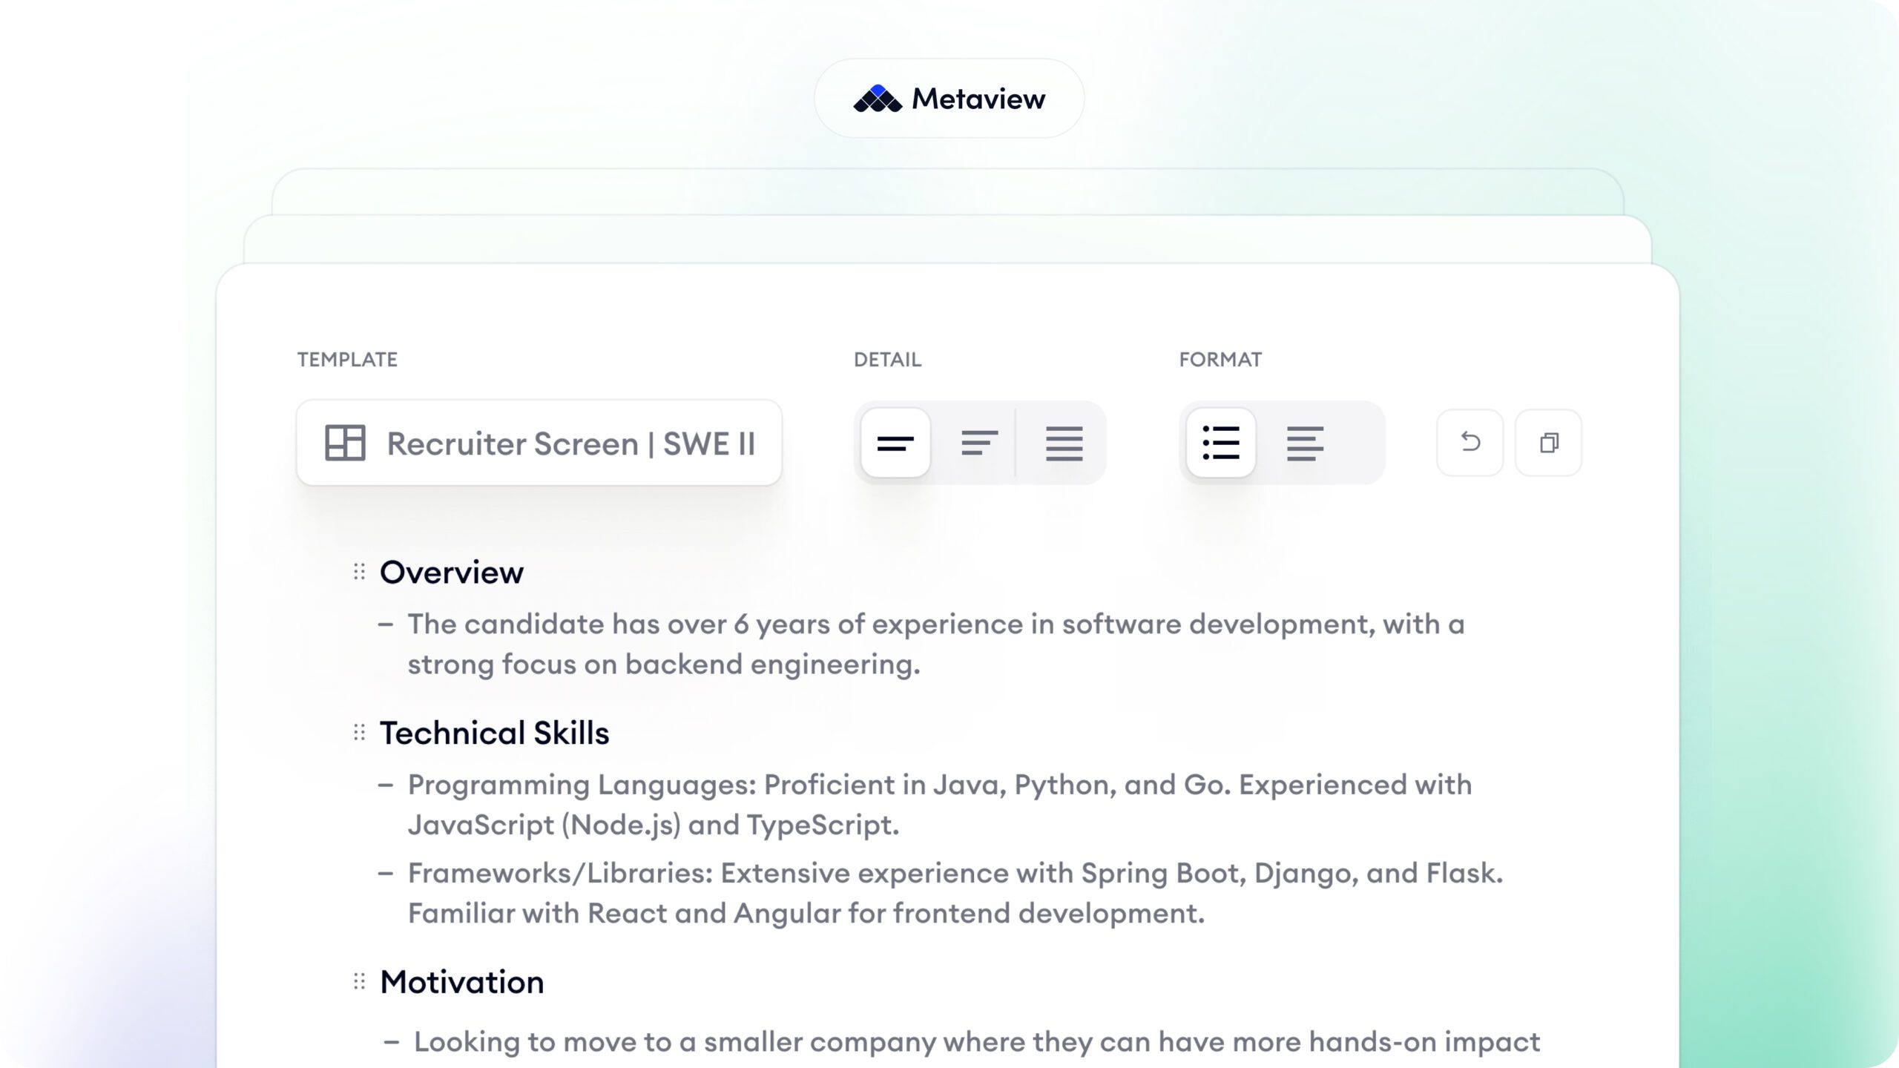1899x1068 pixels.
Task: Click the Motivation section drag handle
Action: pyautogui.click(x=360, y=982)
